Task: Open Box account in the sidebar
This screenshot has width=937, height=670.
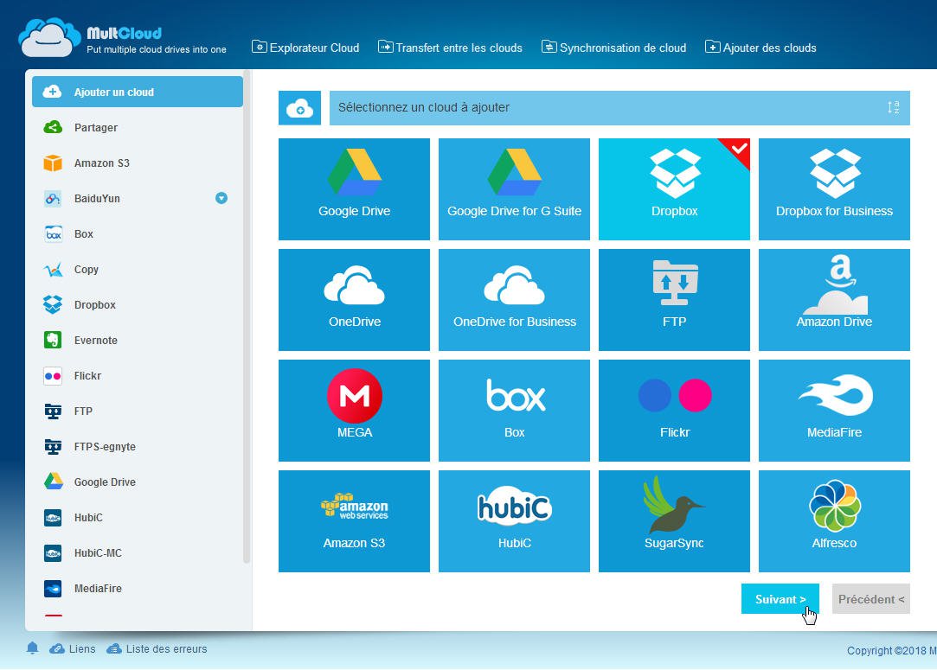Action: click(x=138, y=234)
